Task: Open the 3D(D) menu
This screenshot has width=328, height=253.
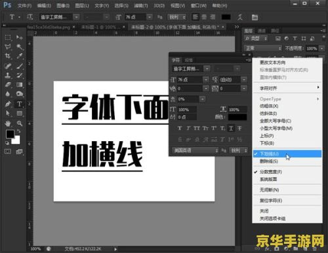Action: [x=159, y=5]
